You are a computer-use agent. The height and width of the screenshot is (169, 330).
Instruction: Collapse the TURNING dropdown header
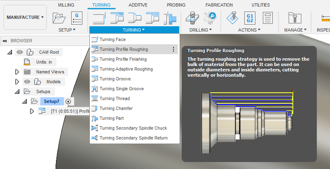134,30
